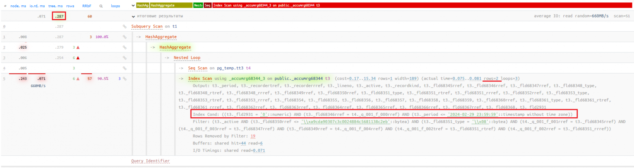Click node time .005 in Seq Scan row
Screen dimensions: 634x168
pos(22,68)
